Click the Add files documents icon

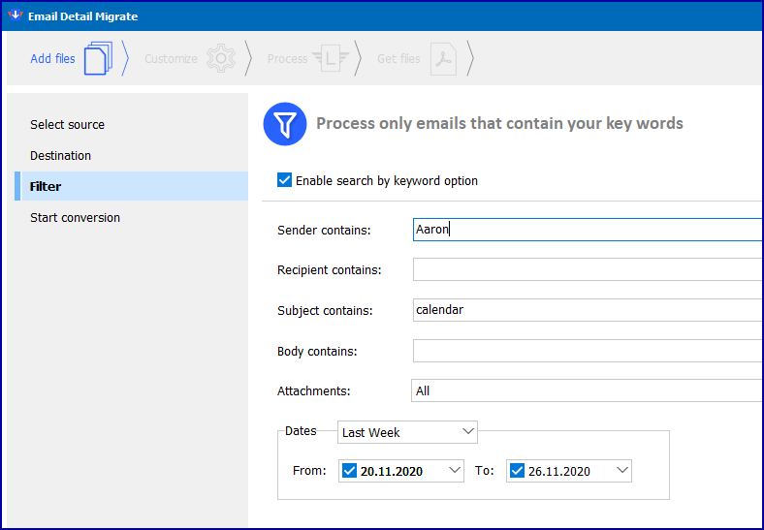click(99, 58)
